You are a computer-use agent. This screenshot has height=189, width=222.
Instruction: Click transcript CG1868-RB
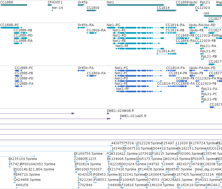(x=182, y=38)
